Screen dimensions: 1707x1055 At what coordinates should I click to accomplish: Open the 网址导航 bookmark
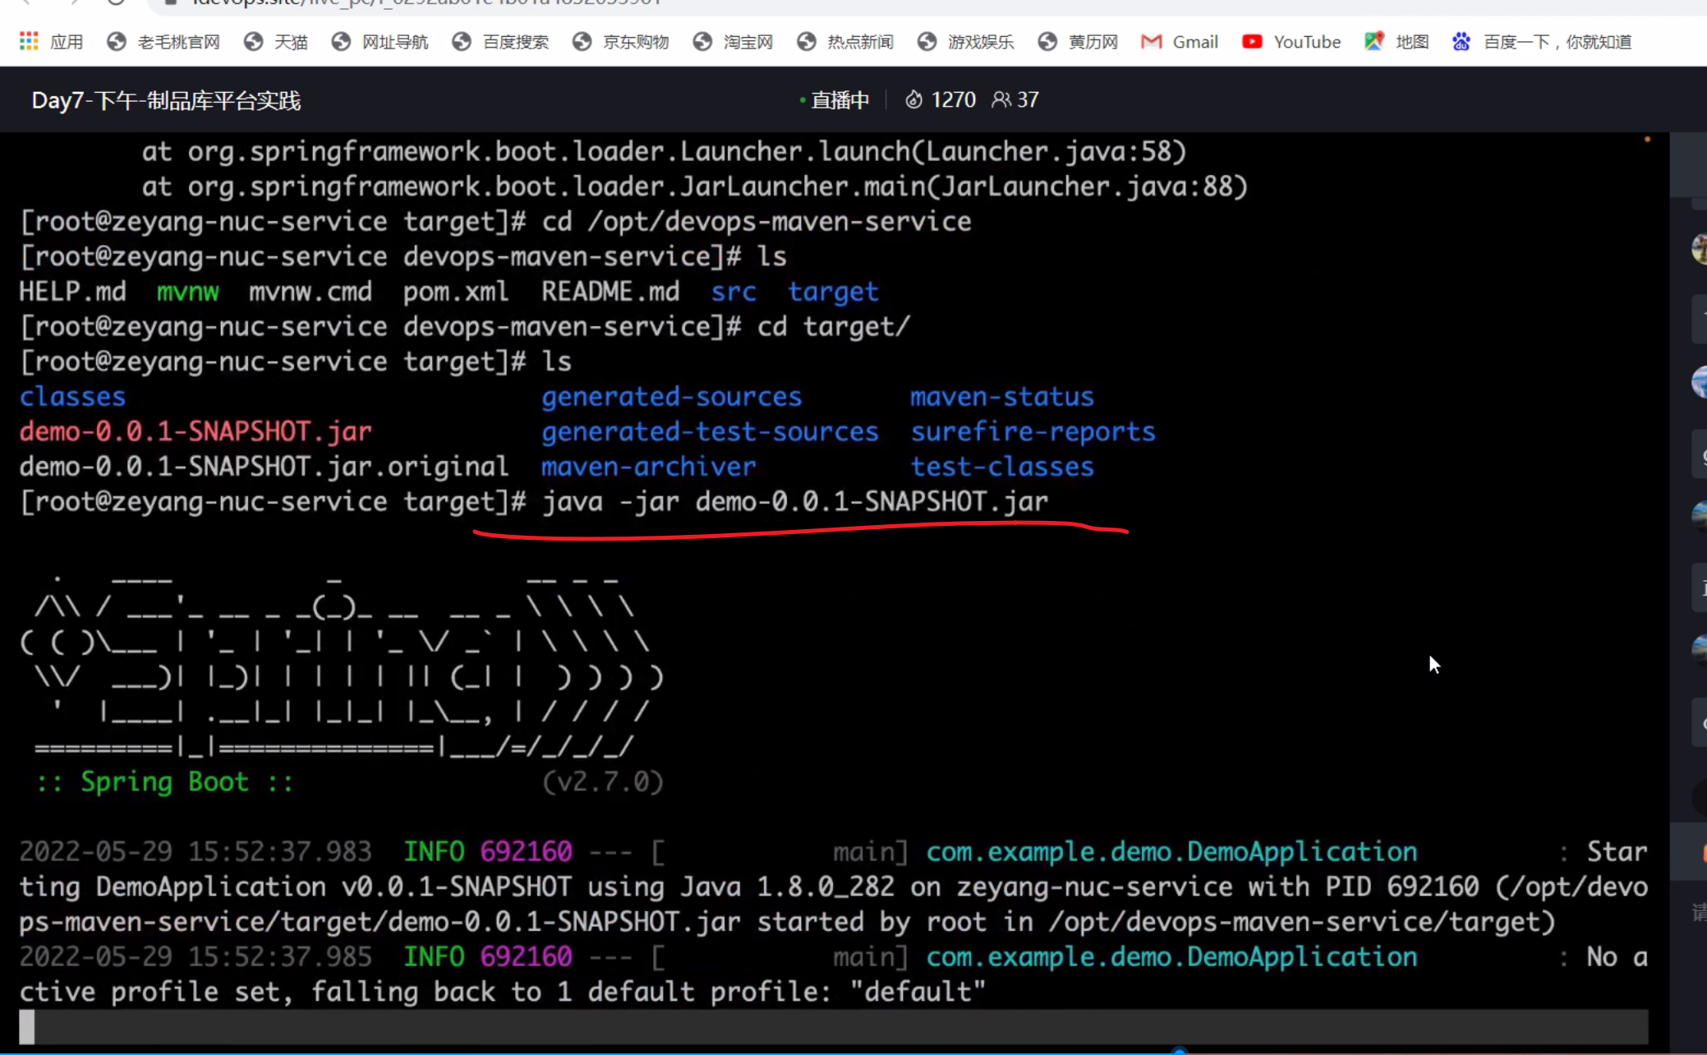point(380,41)
